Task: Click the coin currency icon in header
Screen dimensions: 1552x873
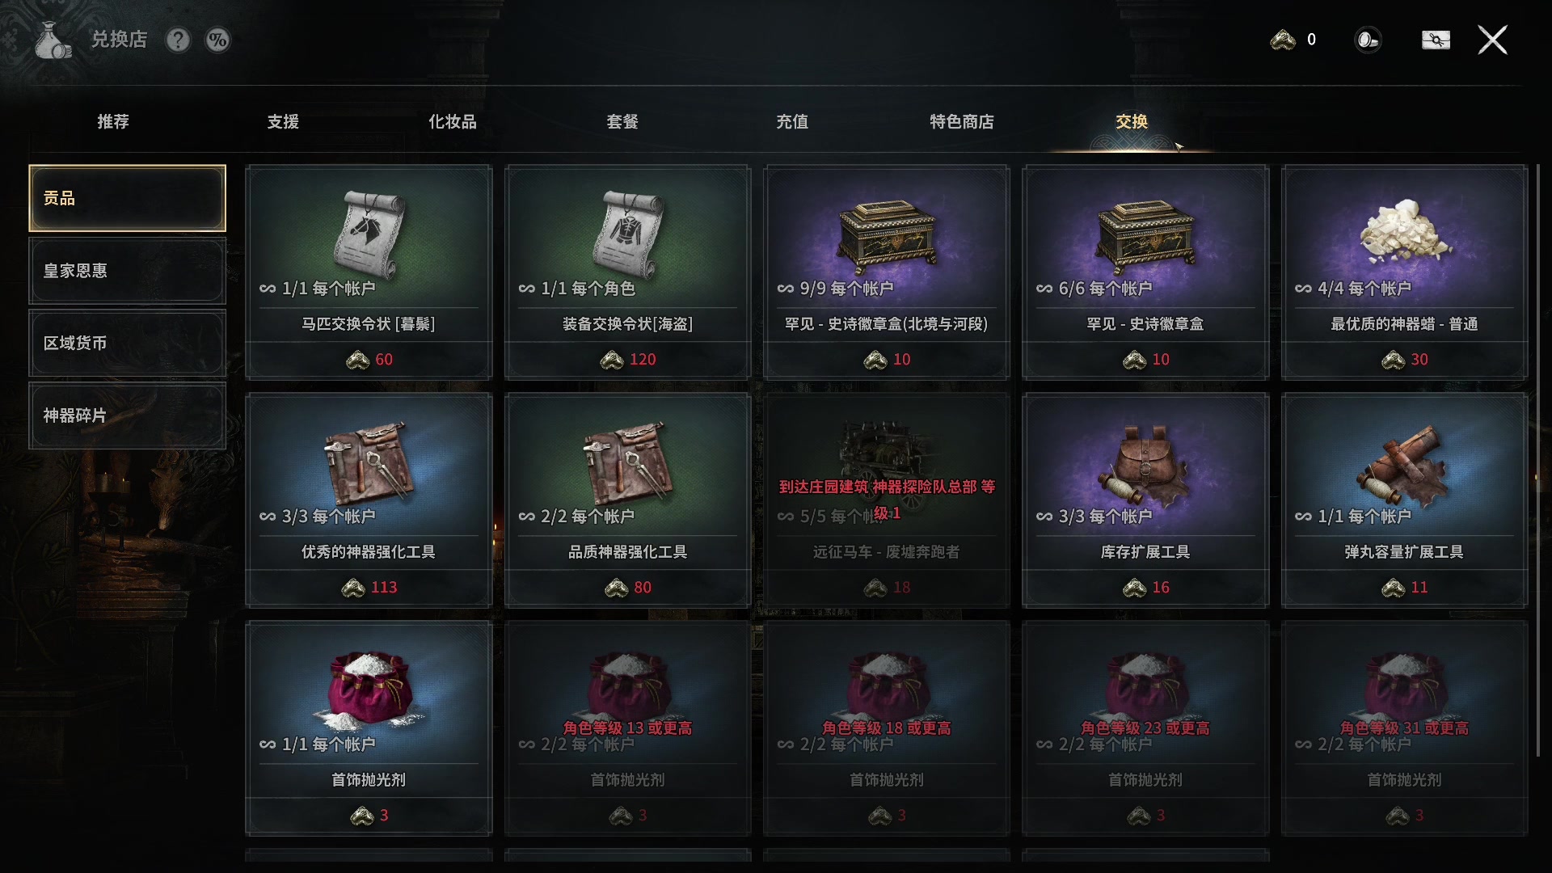Action: 1283,40
